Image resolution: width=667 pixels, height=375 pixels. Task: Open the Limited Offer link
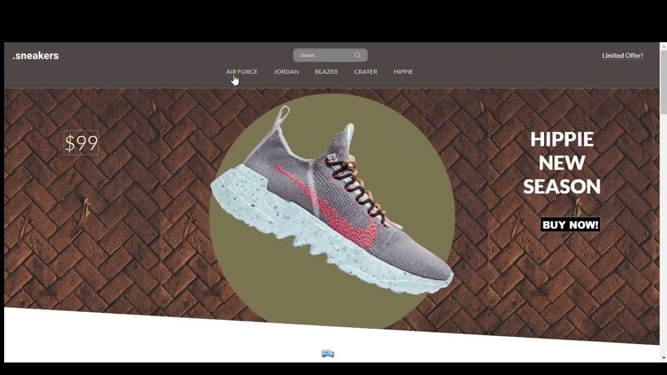tap(622, 56)
